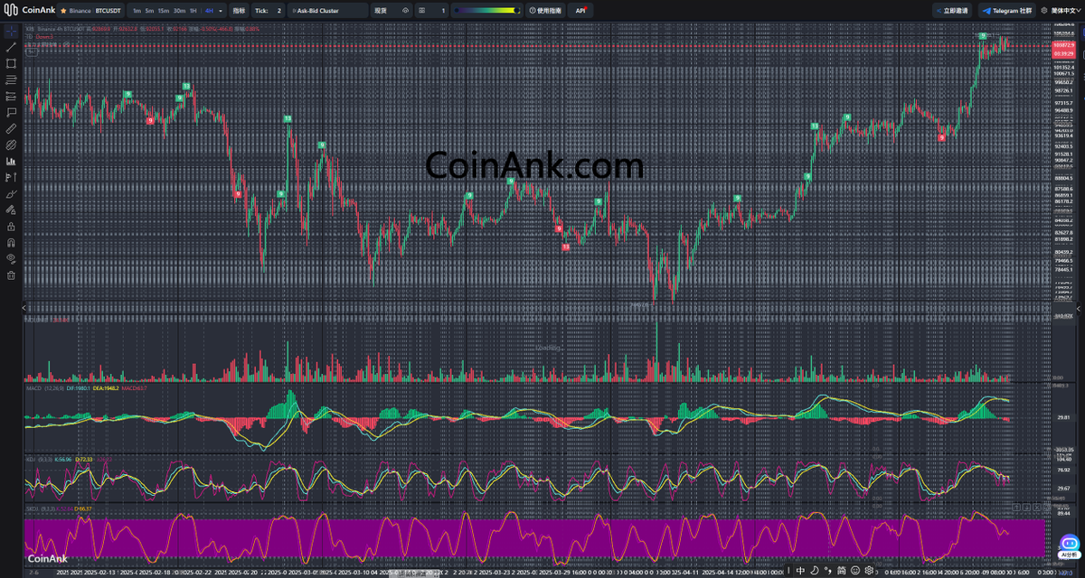The image size is (1085, 578).
Task: Select the crosshair cursor tool
Action: [x=11, y=30]
